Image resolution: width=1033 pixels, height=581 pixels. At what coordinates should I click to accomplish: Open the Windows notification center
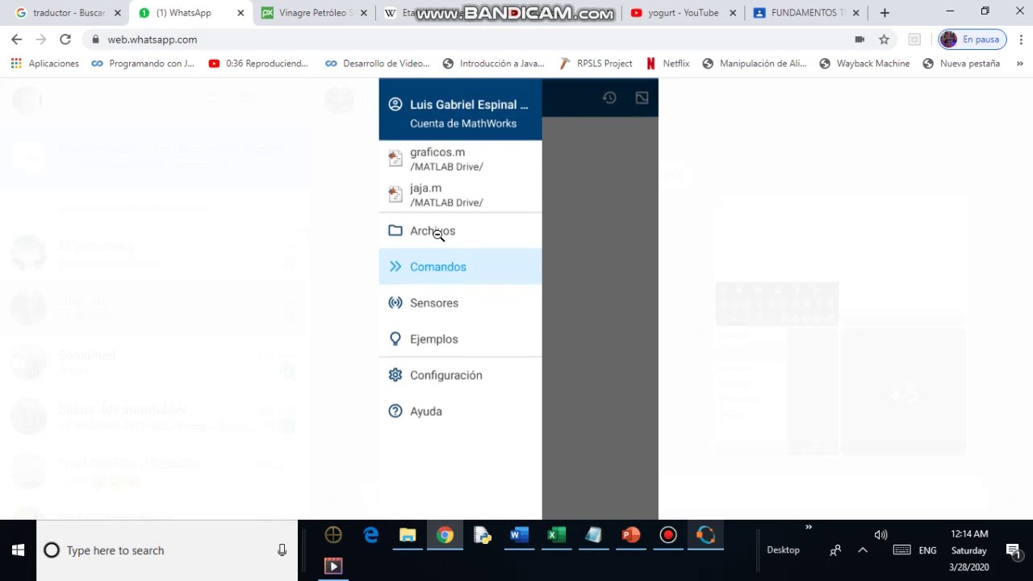(x=1014, y=550)
